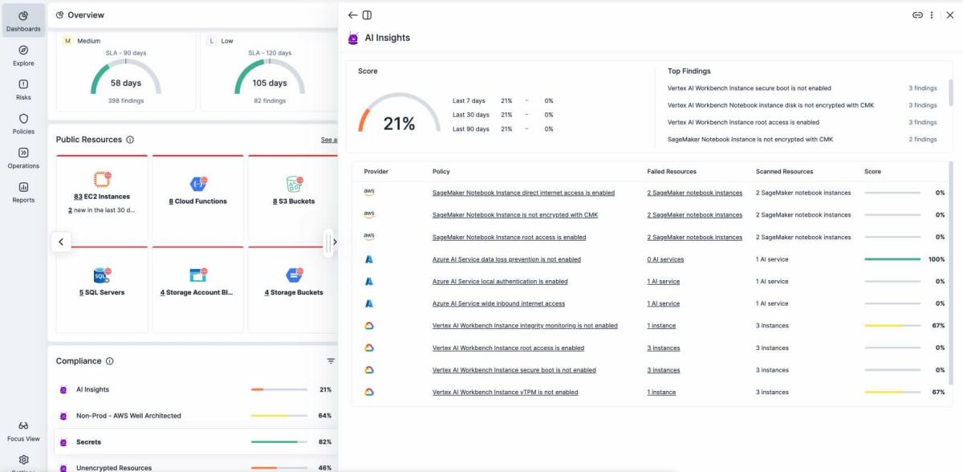Open the Compliance filter control
The image size is (963, 472).
pyautogui.click(x=329, y=363)
